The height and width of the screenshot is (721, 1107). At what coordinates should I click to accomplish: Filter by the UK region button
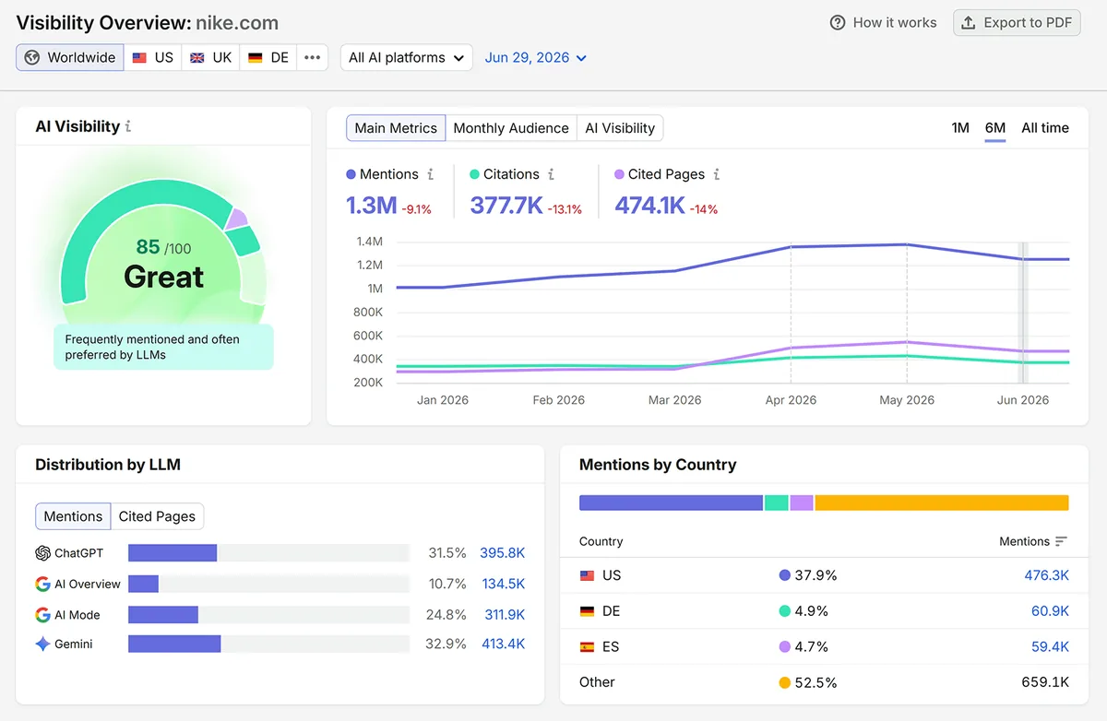(211, 57)
